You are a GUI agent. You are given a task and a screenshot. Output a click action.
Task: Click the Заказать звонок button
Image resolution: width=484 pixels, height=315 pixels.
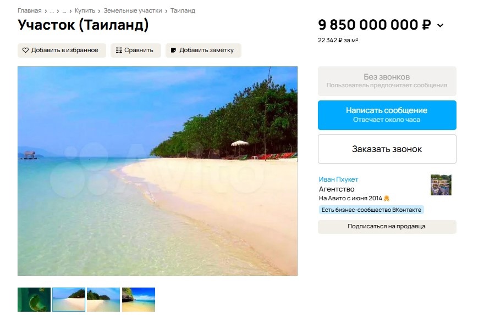(x=387, y=149)
